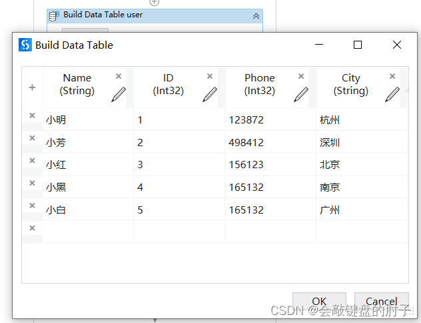Close the Build Data Table dialog
Viewport: 421px width, 323px height.
coord(397,45)
